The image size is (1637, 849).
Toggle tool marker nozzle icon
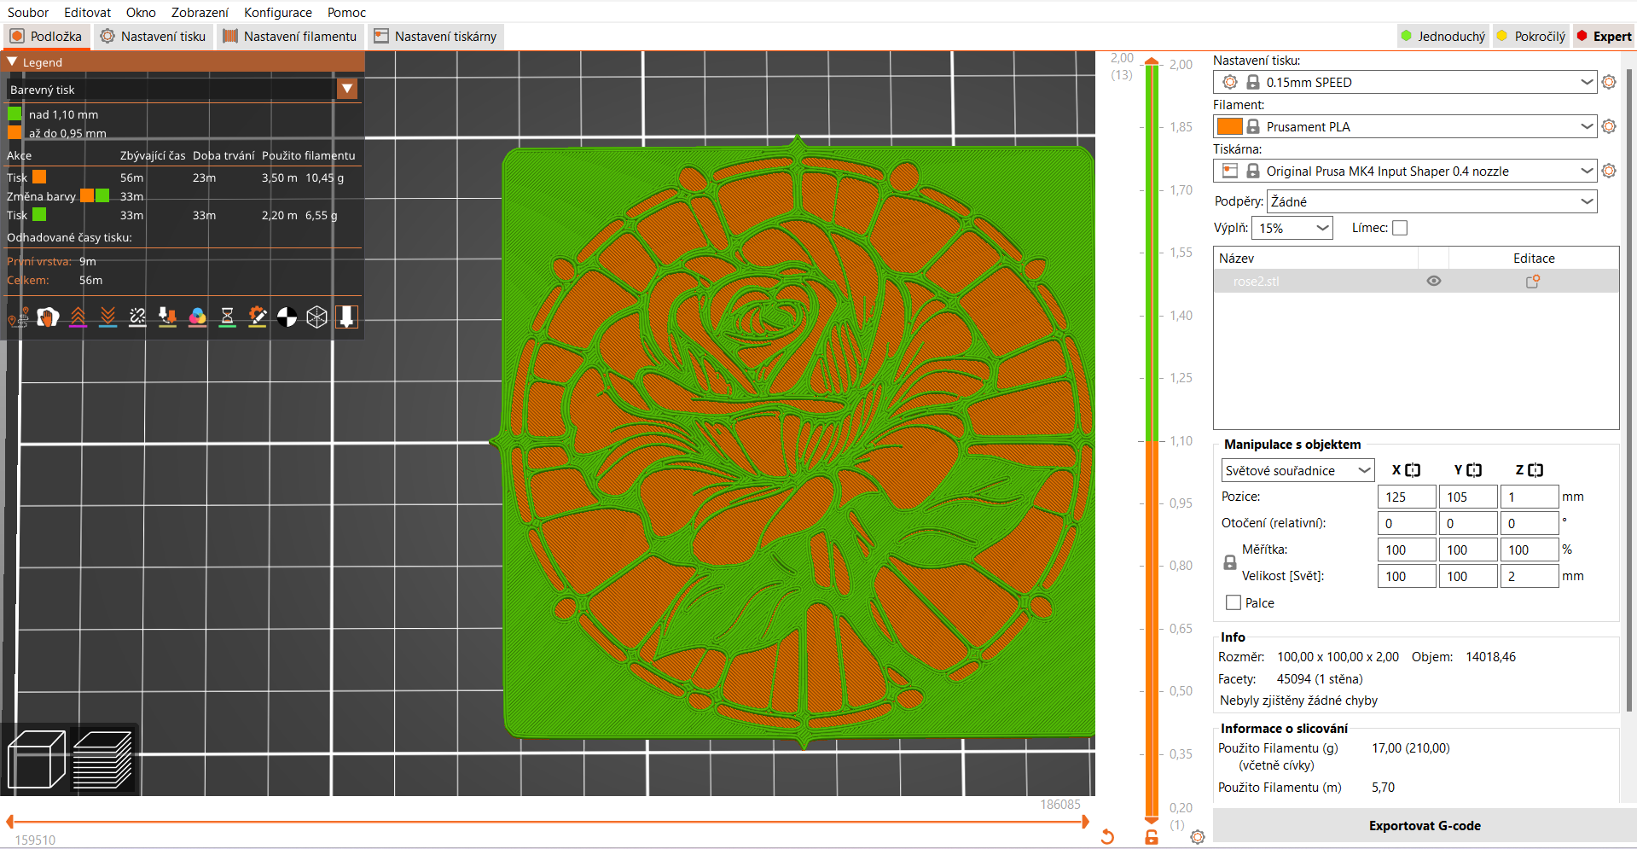click(346, 317)
